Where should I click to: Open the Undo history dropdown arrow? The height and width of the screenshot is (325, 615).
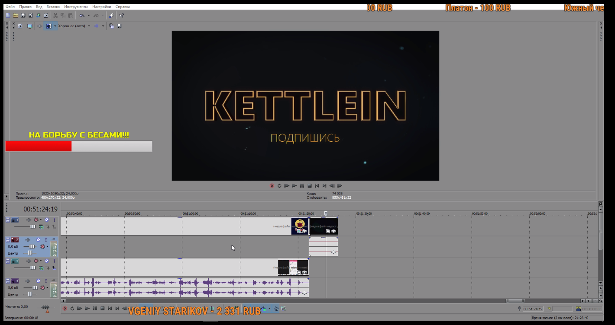(x=89, y=16)
